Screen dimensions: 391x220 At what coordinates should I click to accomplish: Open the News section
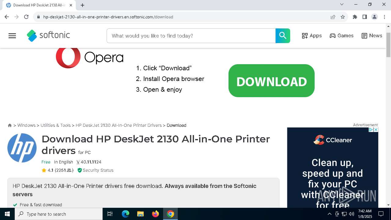(x=372, y=36)
